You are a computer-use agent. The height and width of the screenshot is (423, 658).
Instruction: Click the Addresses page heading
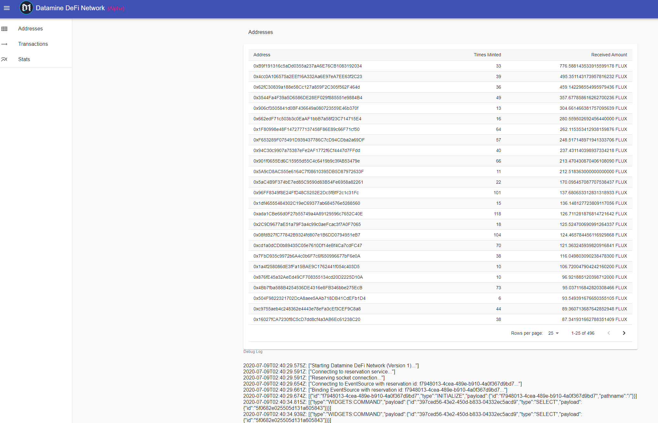coord(260,32)
